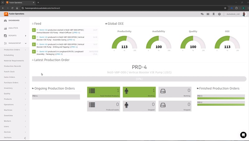The image size is (249, 141).
Task: Click the Management sliders icon in sidebar
Action: coord(5,43)
